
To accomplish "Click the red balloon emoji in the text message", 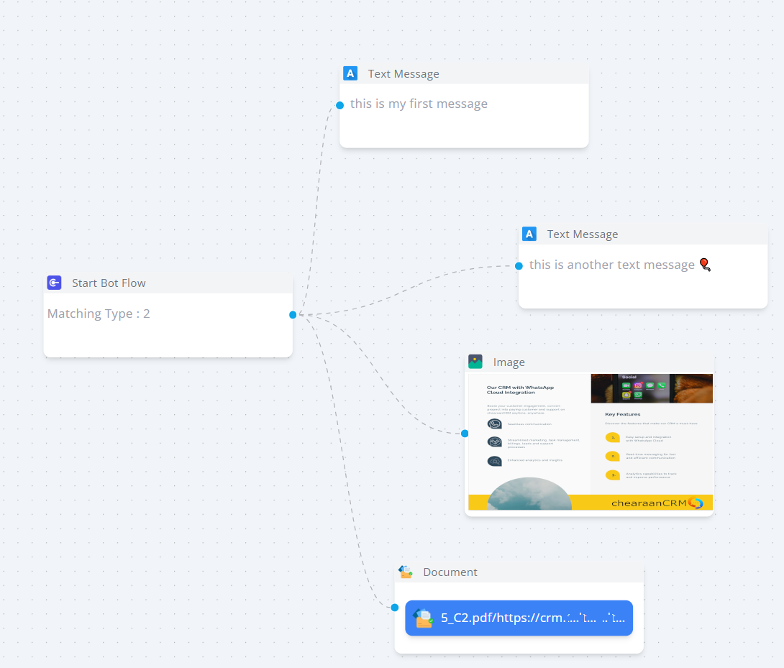I will coord(705,265).
